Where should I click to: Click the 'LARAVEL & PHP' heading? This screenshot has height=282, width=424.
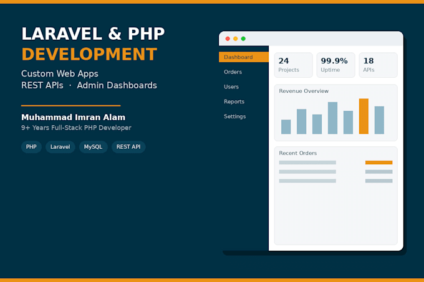[93, 34]
